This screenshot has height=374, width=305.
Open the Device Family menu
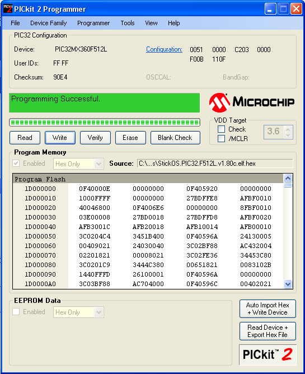click(49, 23)
